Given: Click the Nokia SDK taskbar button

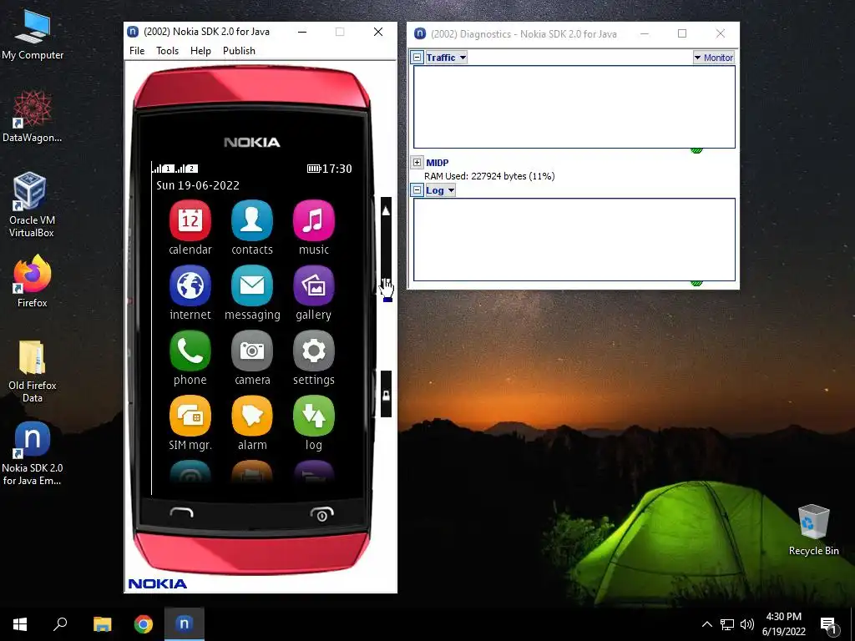Looking at the screenshot, I should [185, 624].
